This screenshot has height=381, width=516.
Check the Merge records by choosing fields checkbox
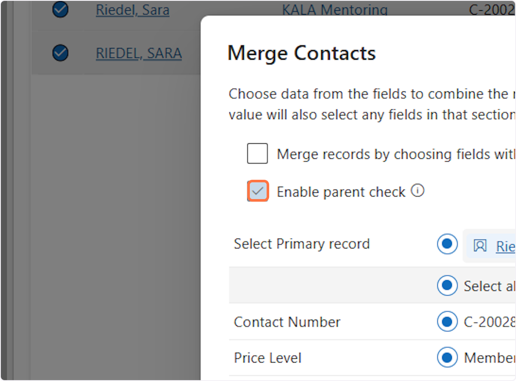click(257, 153)
